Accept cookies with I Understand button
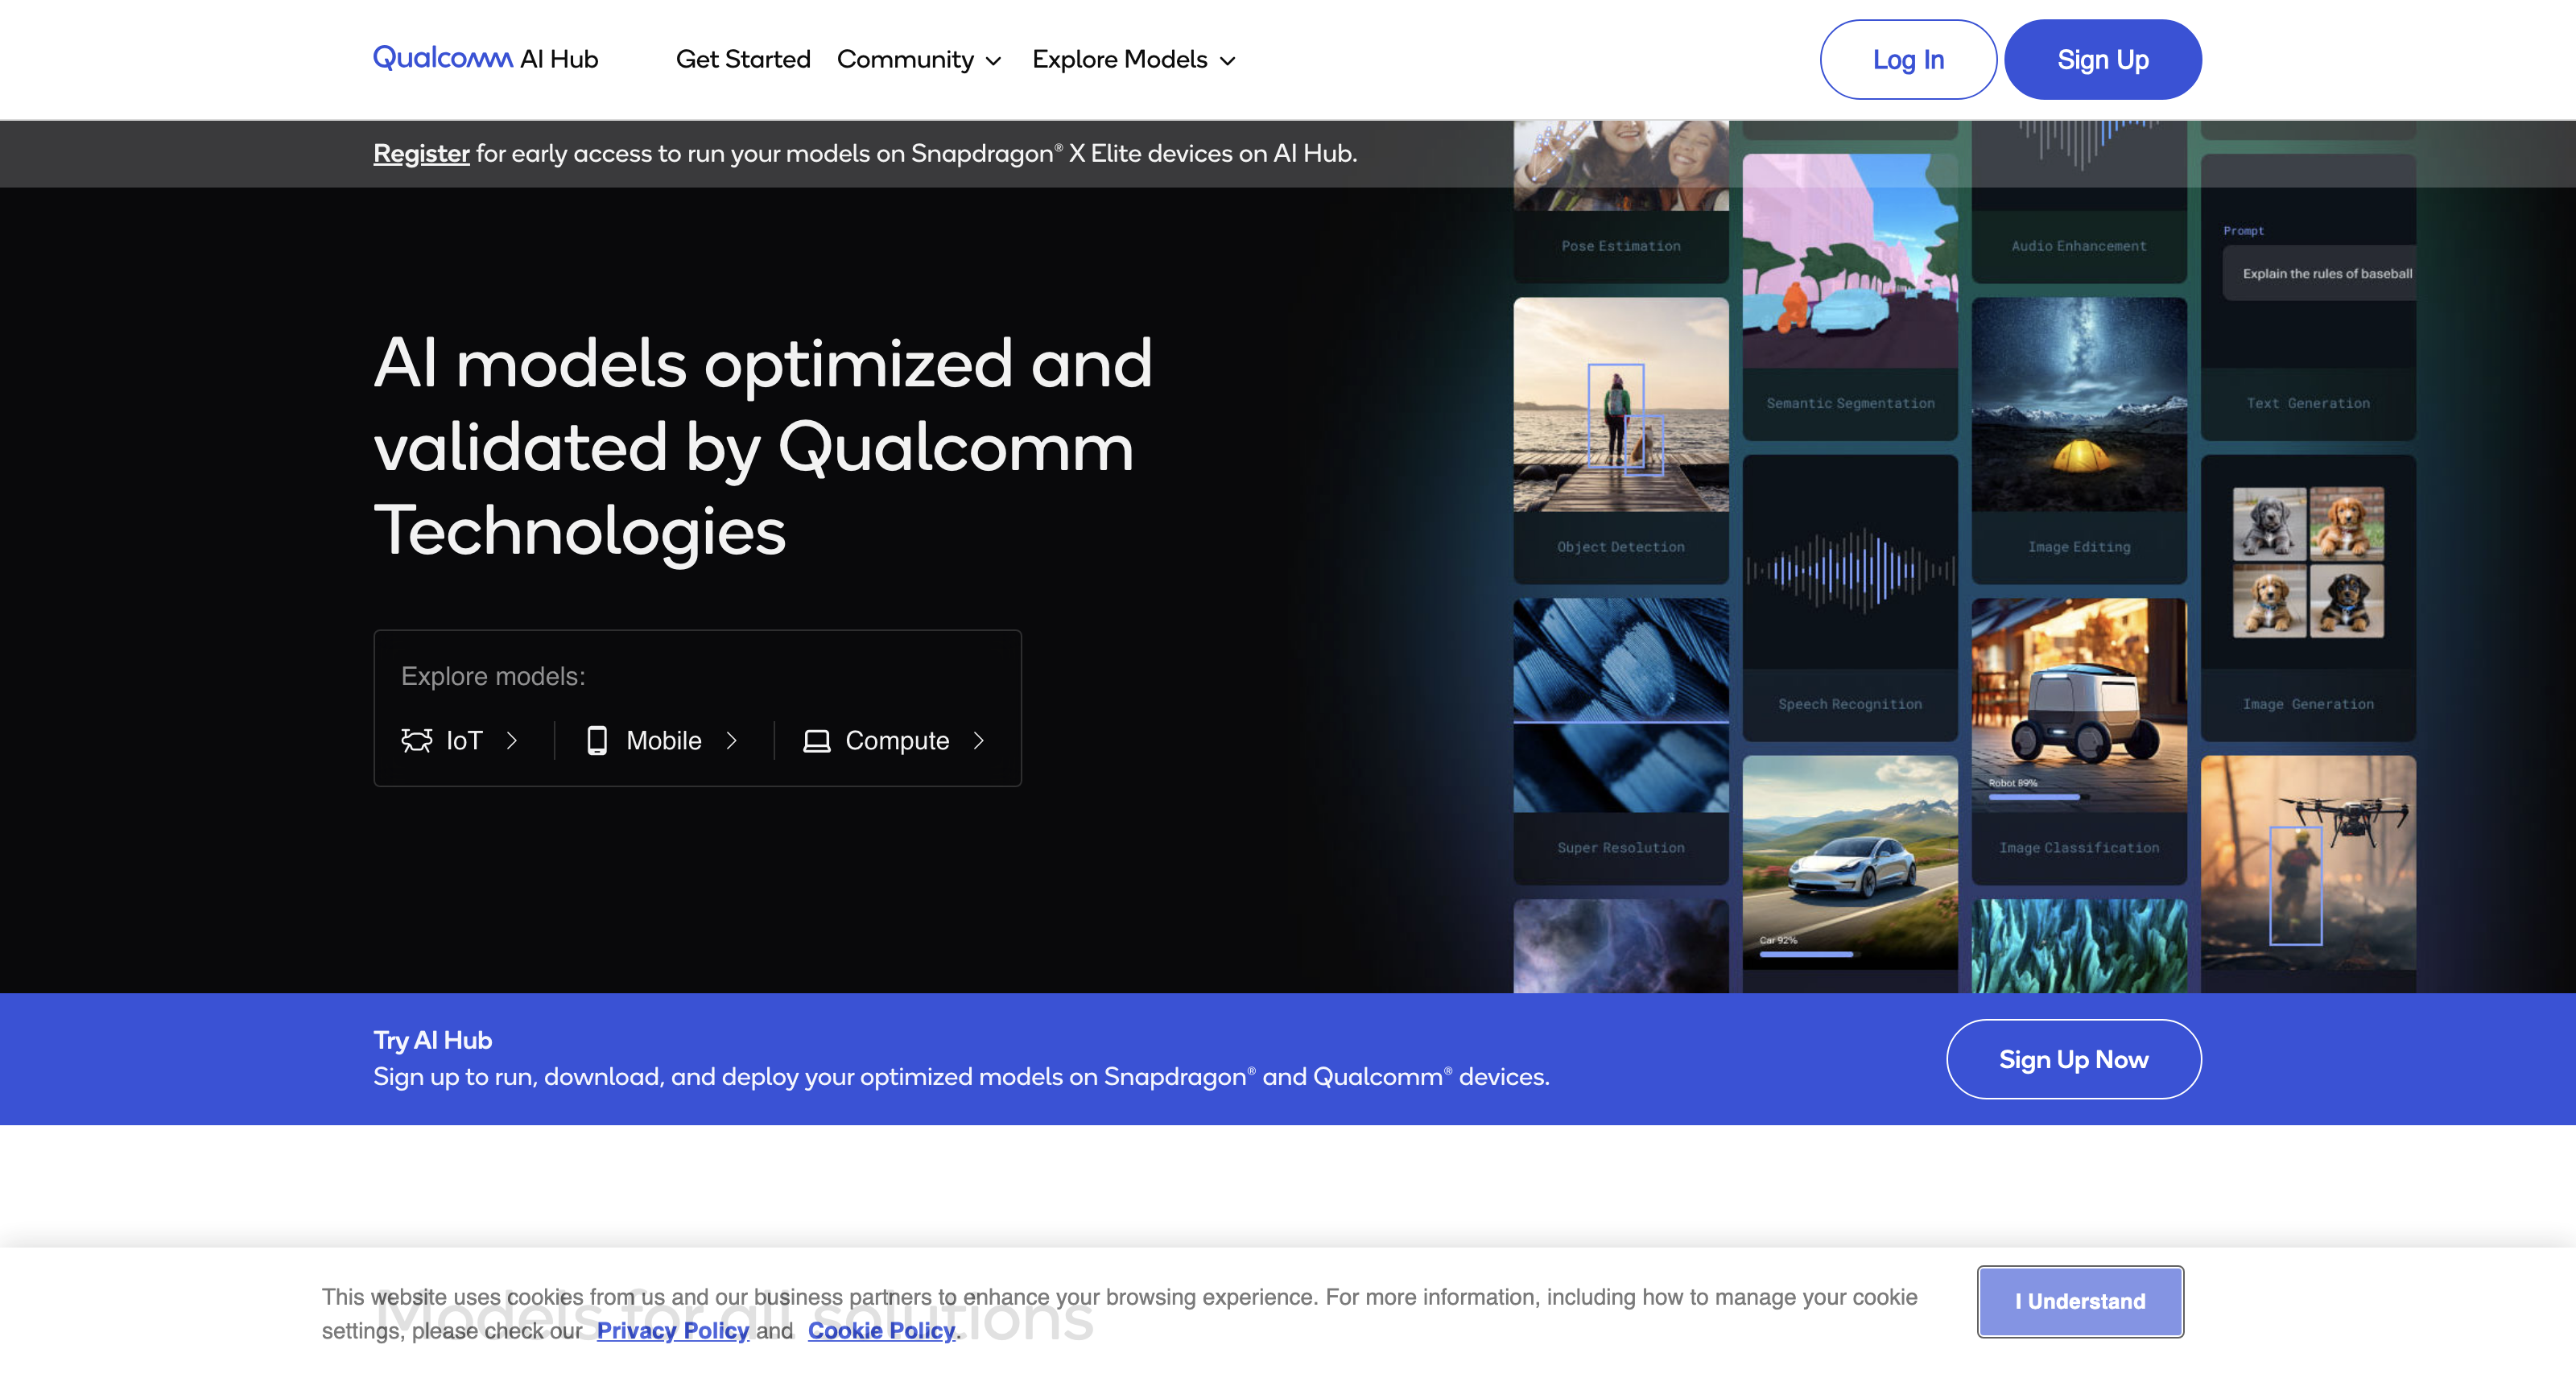2576x1386 pixels. [x=2080, y=1301]
